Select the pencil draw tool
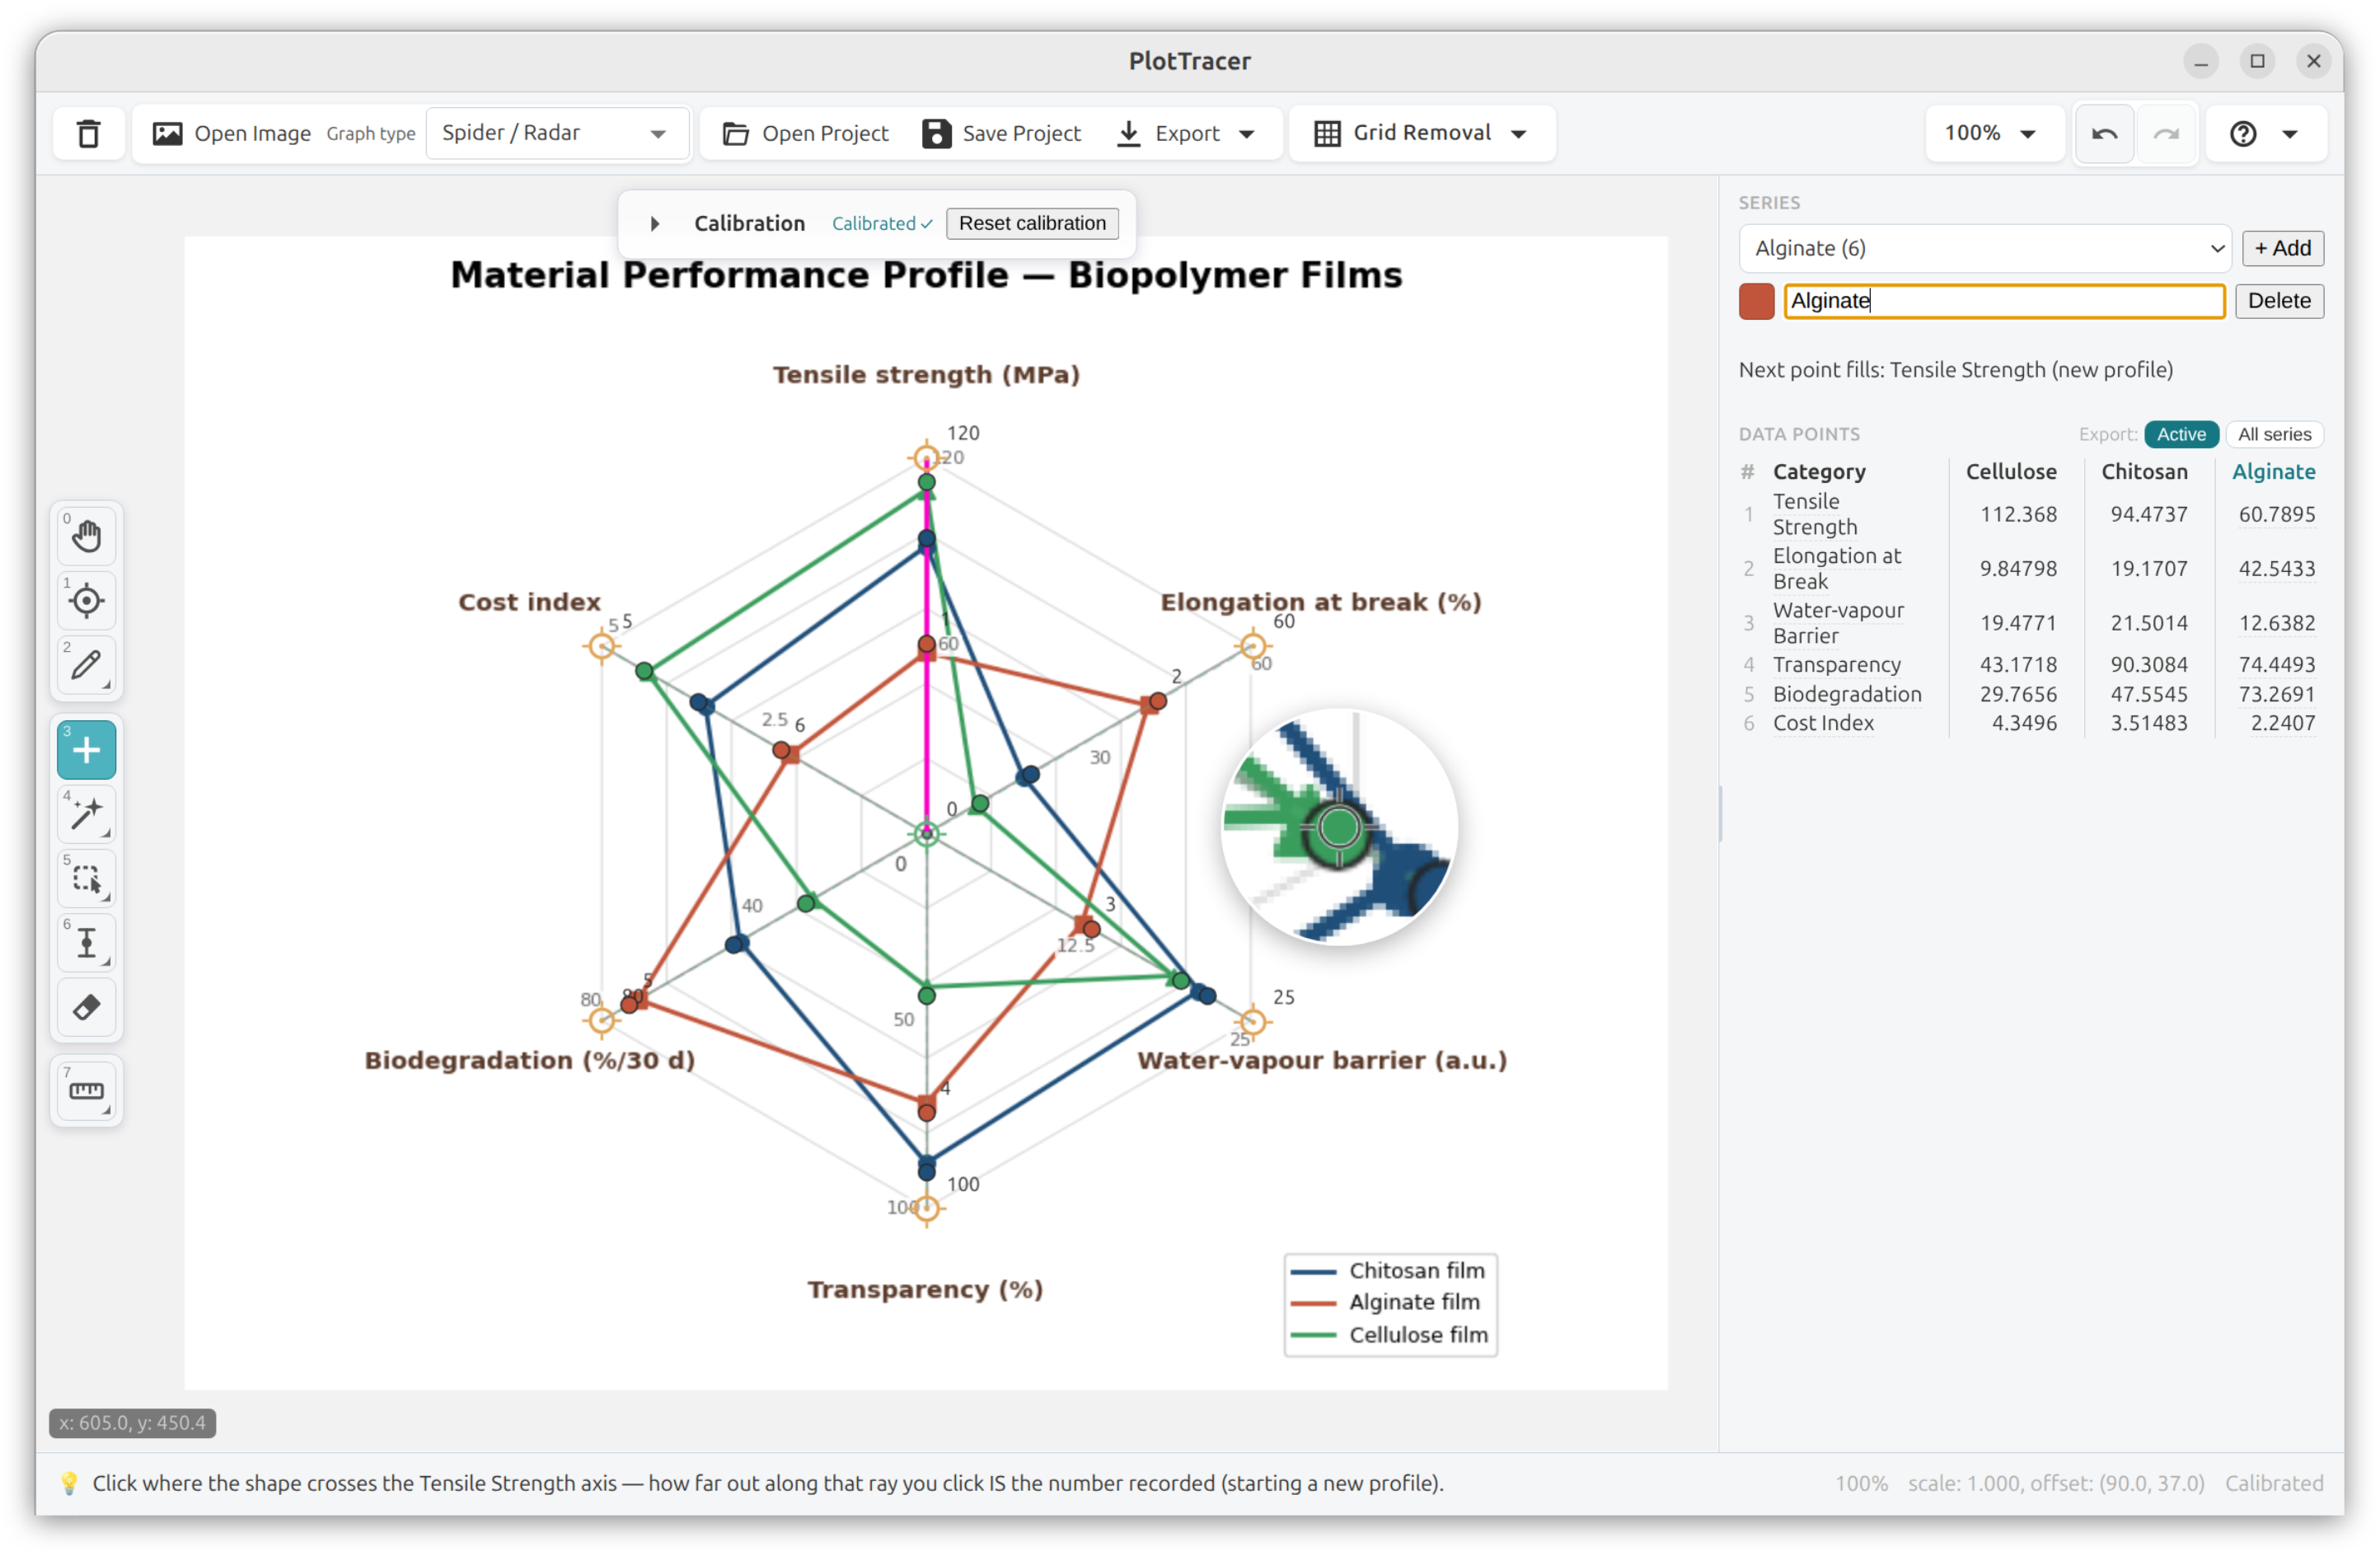 pos(86,665)
